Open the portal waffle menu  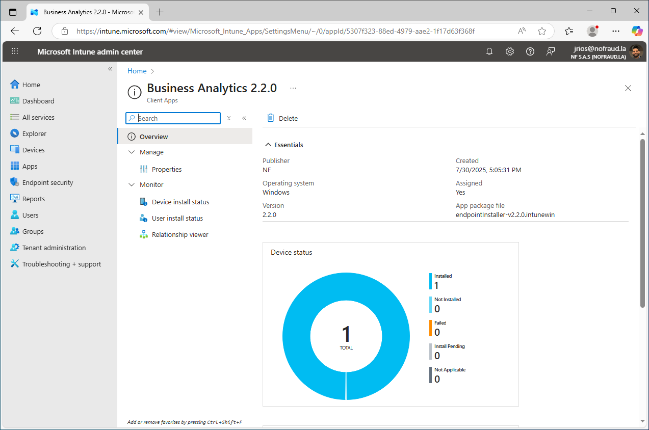tap(15, 51)
